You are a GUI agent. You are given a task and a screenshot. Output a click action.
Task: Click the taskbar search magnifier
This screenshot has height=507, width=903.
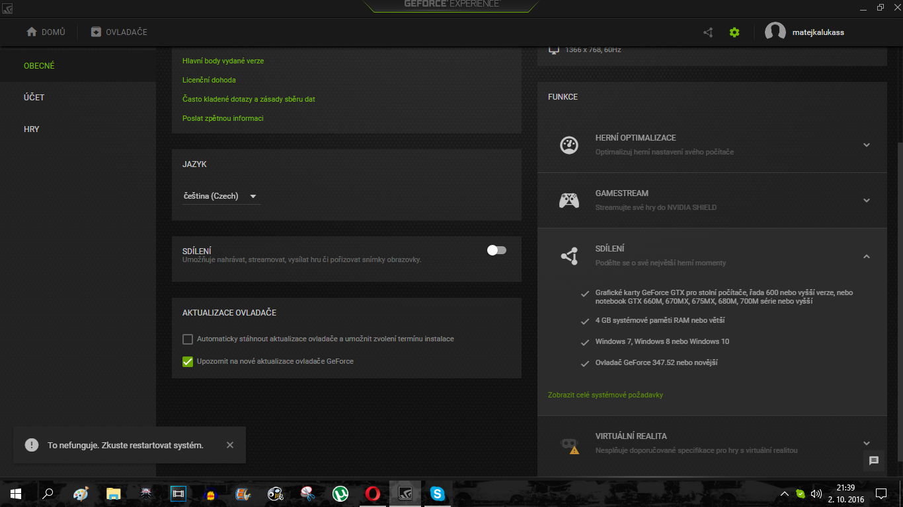(48, 493)
